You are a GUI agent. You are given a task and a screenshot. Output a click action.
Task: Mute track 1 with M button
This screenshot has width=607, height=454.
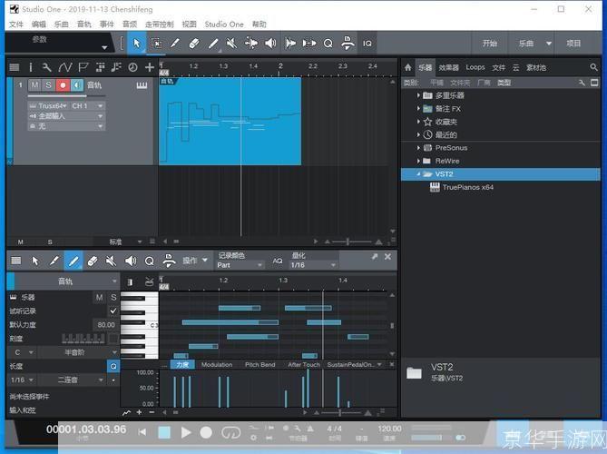34,84
